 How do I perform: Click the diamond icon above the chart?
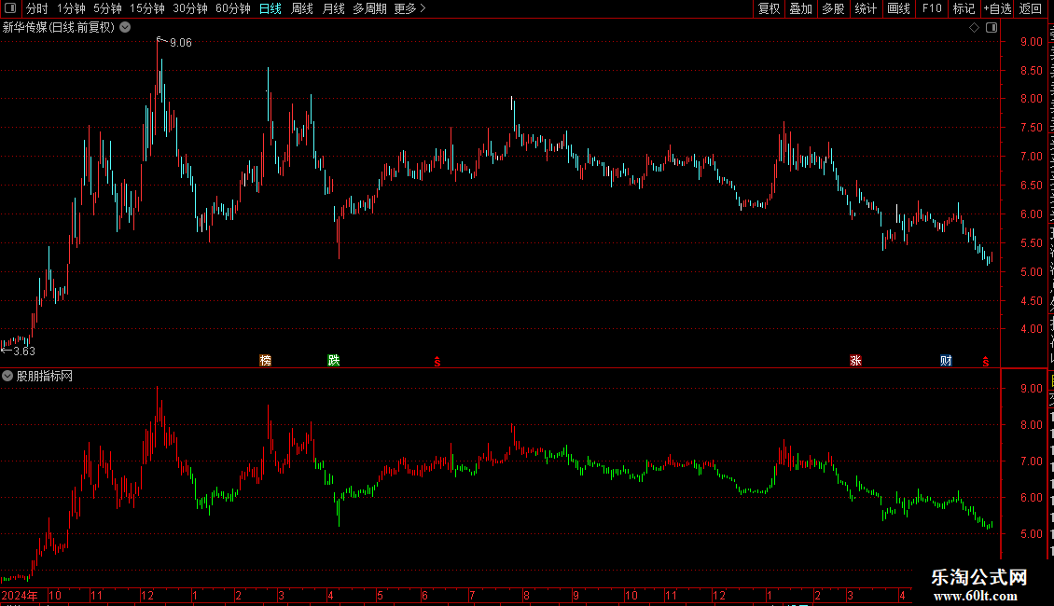(974, 28)
